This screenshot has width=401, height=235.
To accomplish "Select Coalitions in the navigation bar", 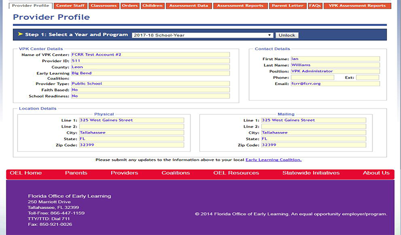I will (176, 173).
